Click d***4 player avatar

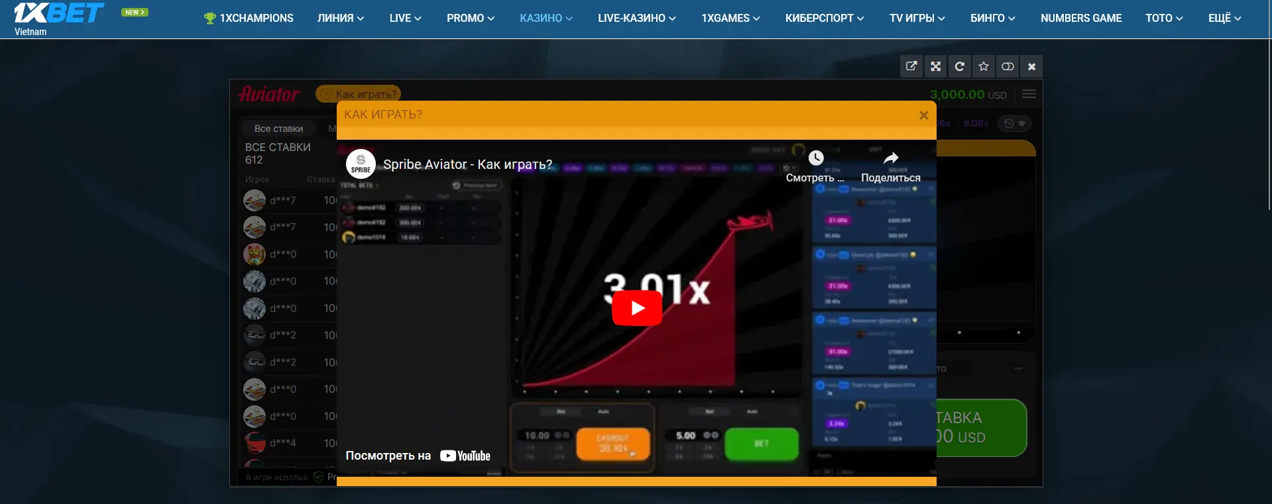(255, 442)
